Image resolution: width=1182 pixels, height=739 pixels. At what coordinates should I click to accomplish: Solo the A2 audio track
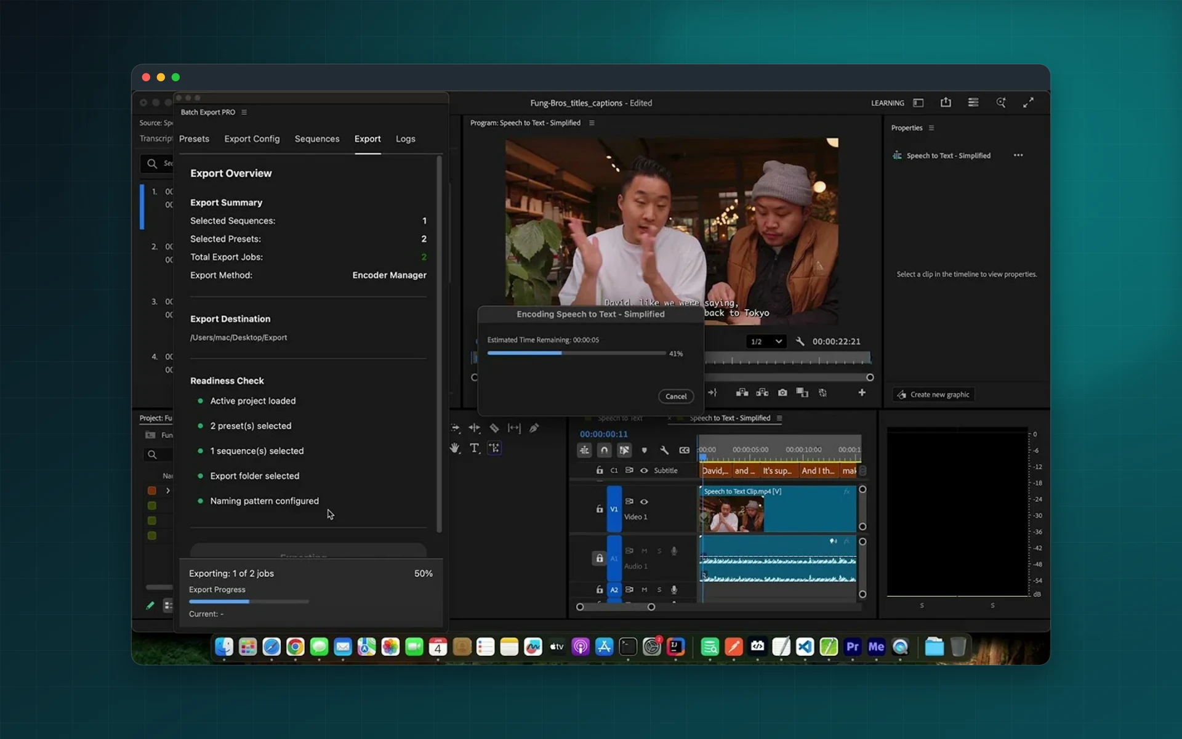(x=659, y=589)
